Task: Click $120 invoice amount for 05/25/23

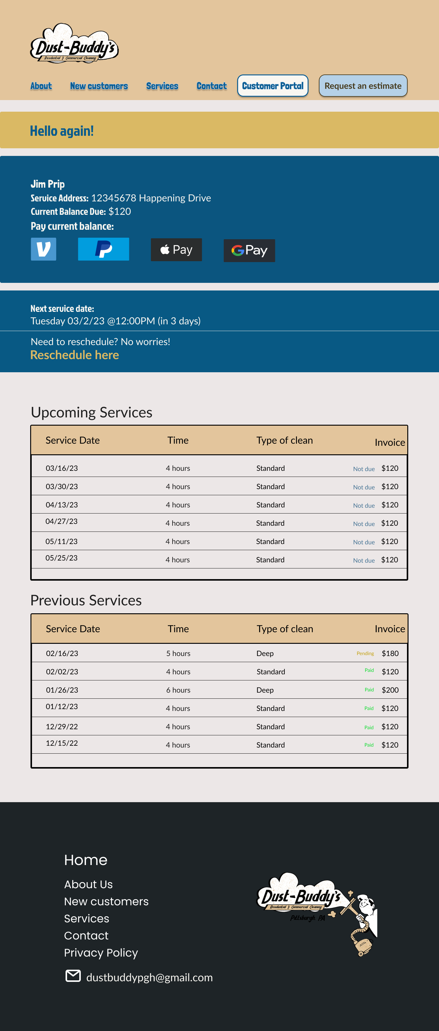Action: click(389, 560)
